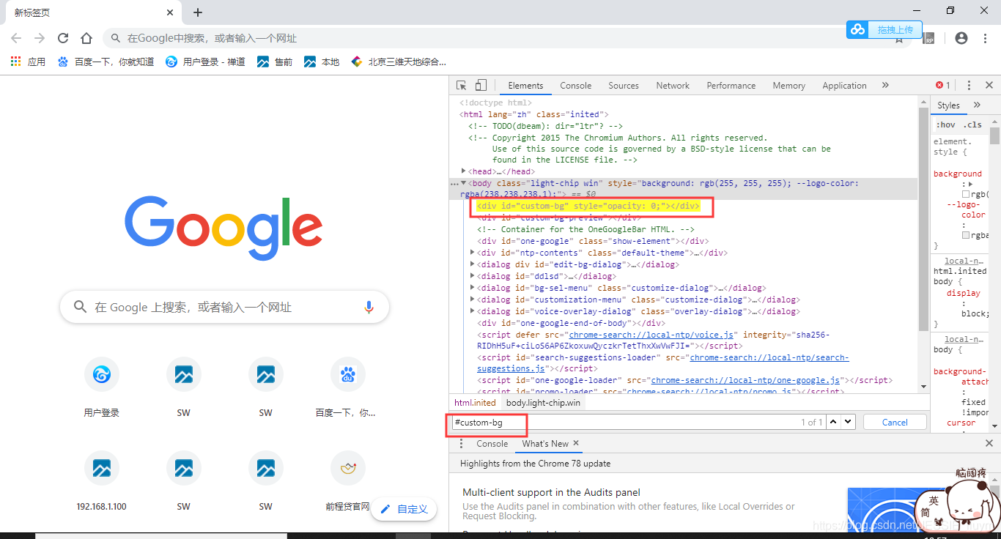The image size is (1001, 539).
Task: Open the 售前 bookmark
Action: 275,62
